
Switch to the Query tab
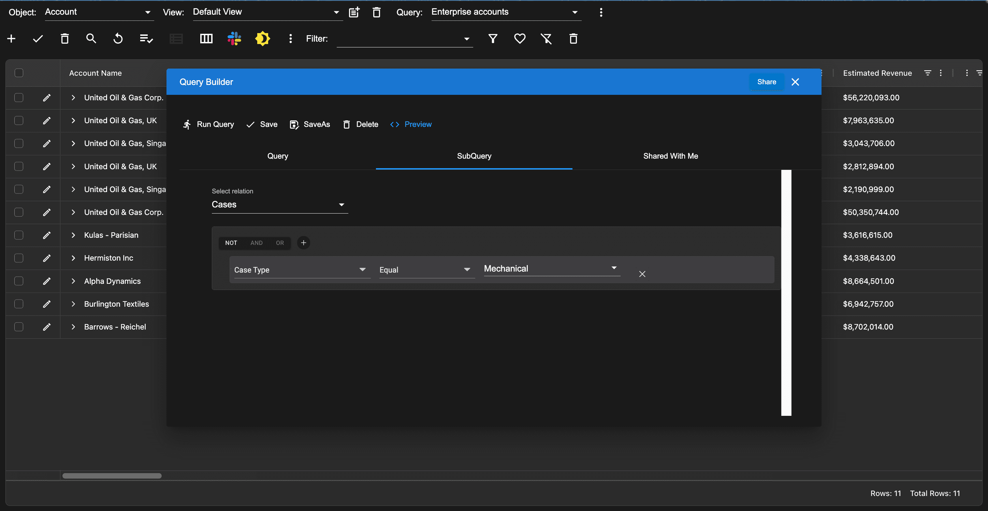[277, 156]
